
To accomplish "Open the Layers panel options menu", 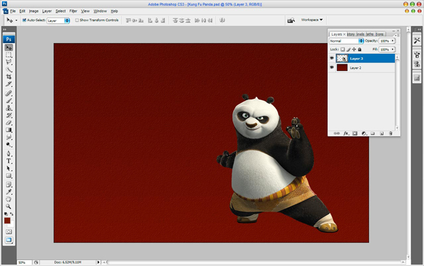I will point(396,35).
